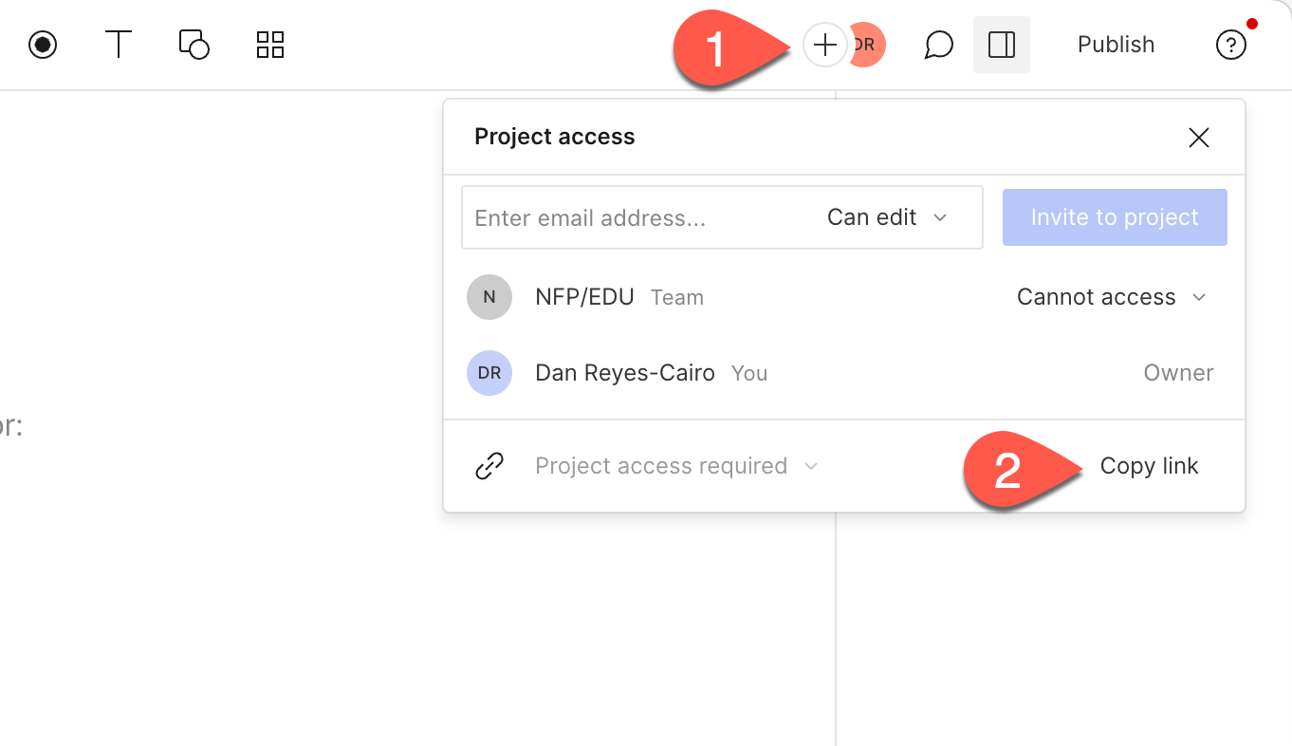
Task: Toggle the right sidebar panel icon
Action: point(1001,44)
